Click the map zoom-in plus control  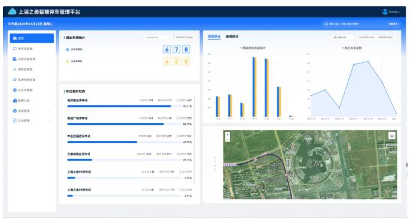(228, 135)
